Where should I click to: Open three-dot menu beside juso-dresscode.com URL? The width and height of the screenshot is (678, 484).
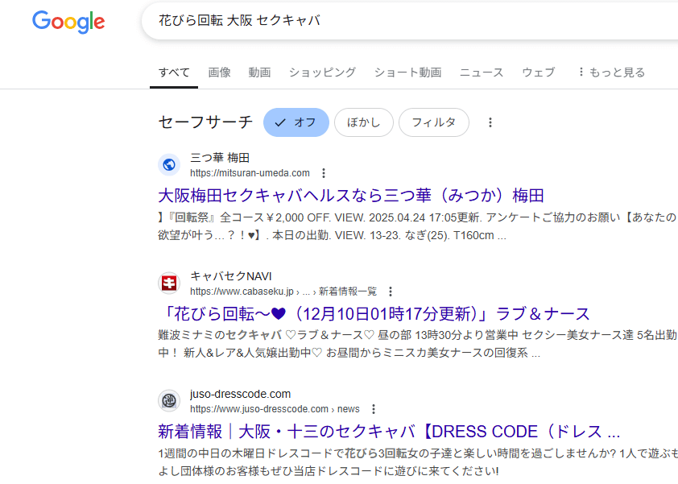click(x=374, y=409)
